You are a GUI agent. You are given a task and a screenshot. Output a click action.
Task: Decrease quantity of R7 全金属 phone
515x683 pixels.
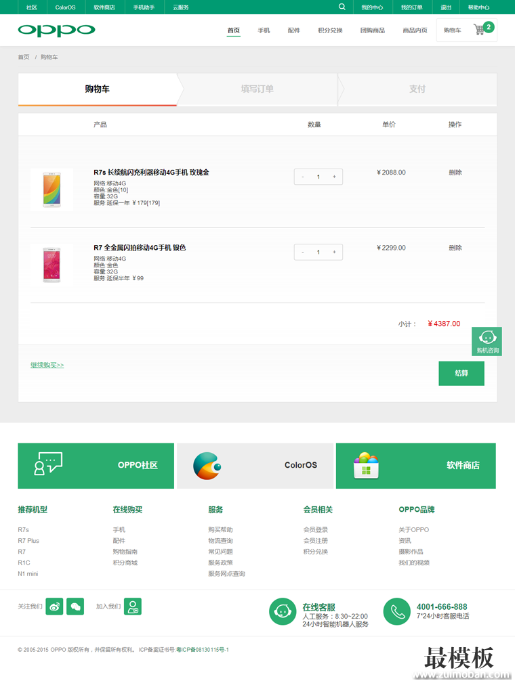[x=303, y=252]
